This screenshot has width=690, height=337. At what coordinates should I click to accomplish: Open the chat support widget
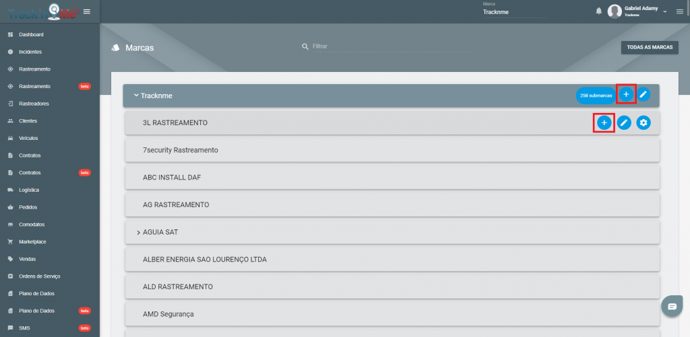[672, 306]
